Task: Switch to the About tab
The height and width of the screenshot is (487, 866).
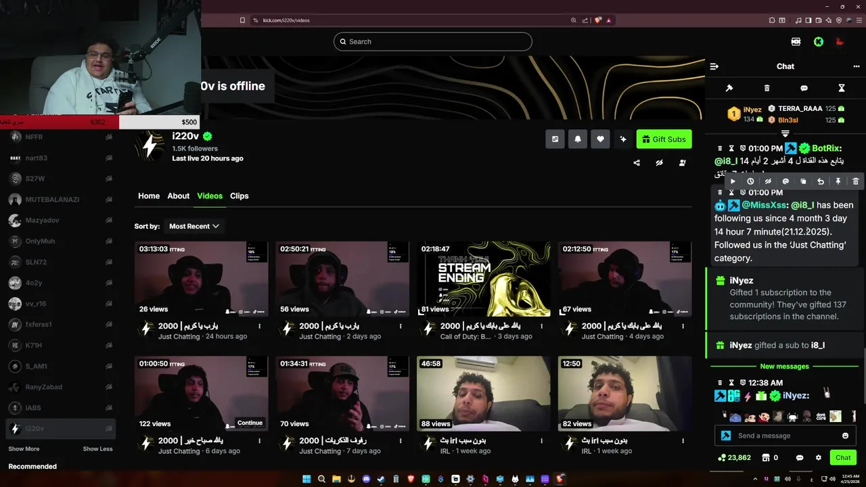Action: [179, 196]
